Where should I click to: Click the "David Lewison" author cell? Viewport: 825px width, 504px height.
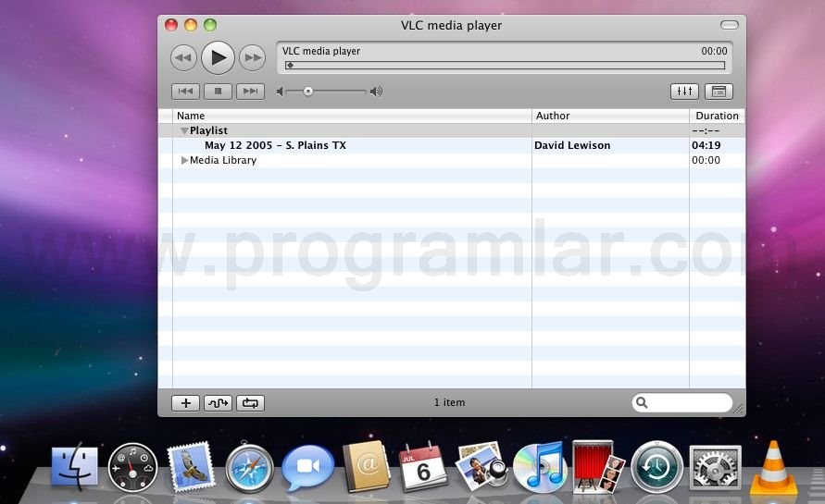[572, 145]
